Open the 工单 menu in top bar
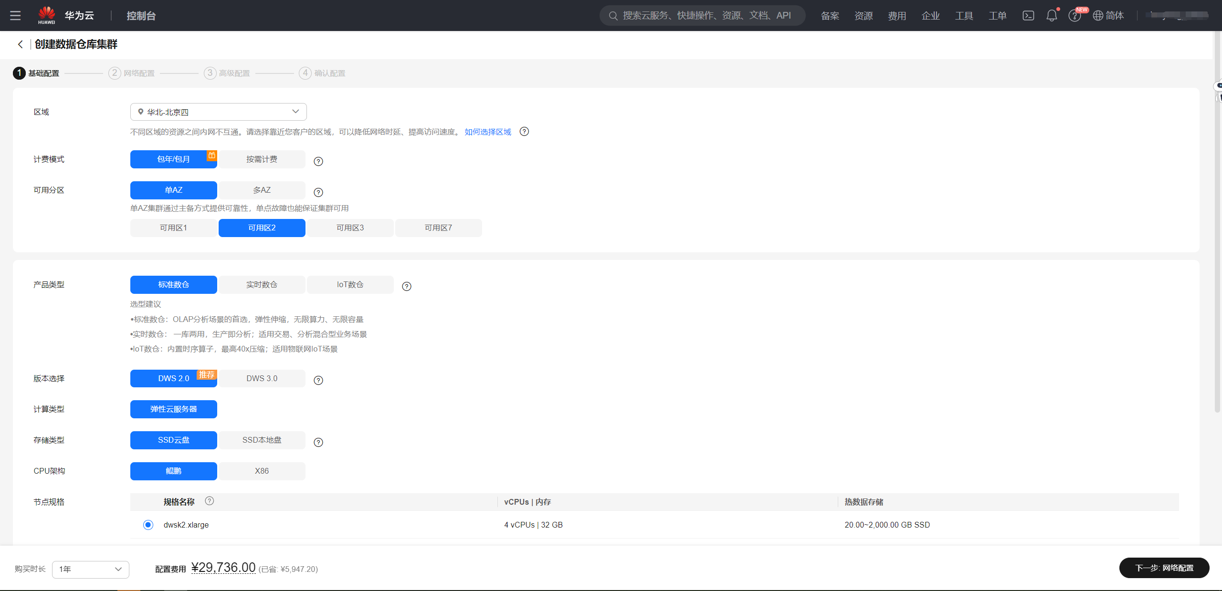1222x591 pixels. pos(997,16)
